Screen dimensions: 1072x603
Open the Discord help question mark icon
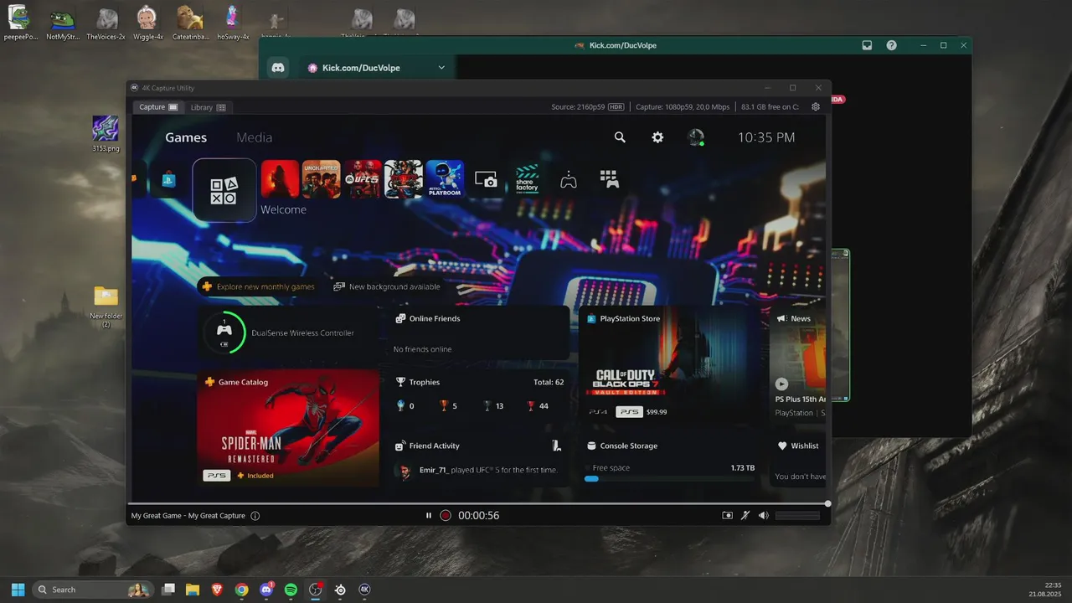[891, 45]
